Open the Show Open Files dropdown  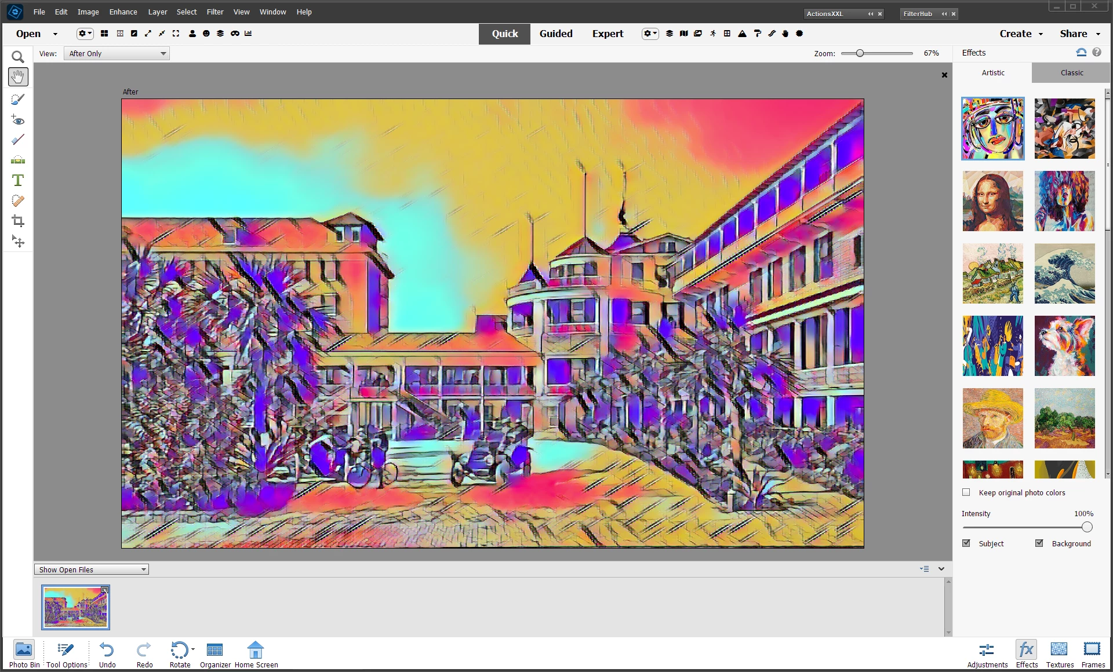point(92,569)
